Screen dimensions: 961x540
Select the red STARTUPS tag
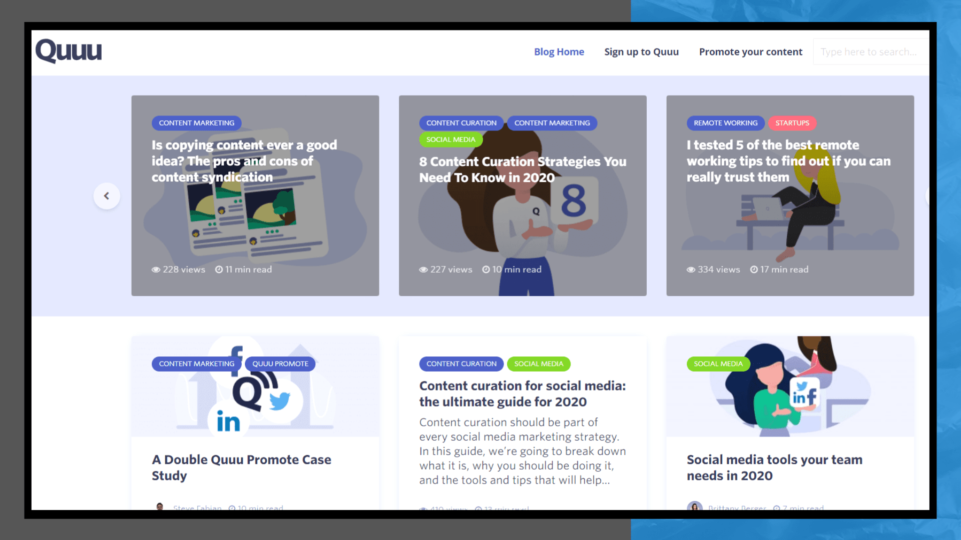click(792, 123)
